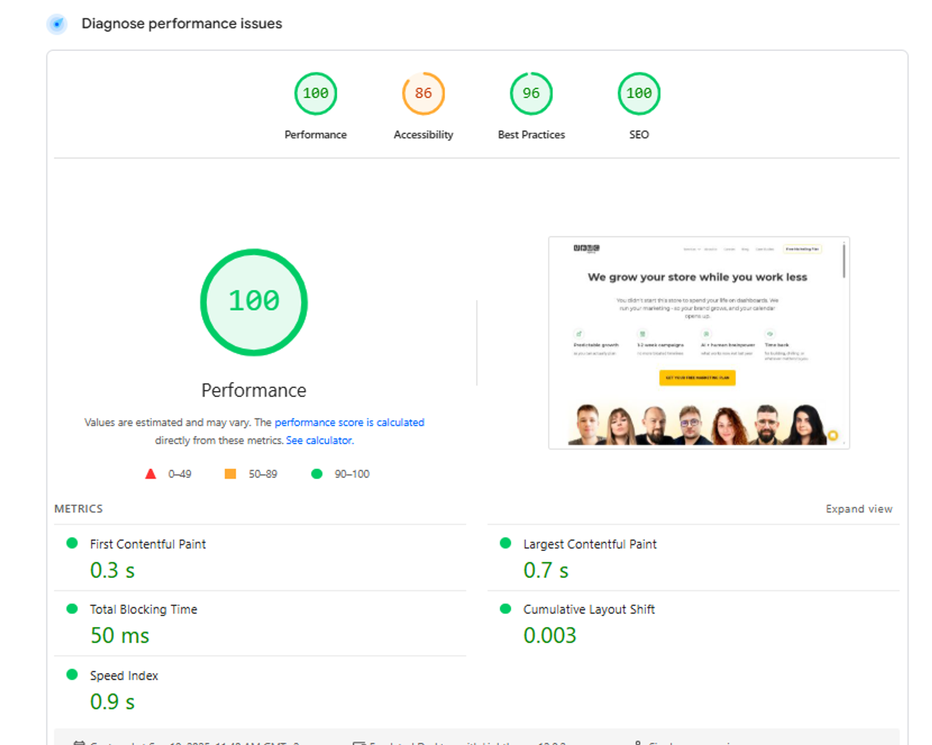Screen dimensions: 932x745
Task: Click red triangle 0–49 legend icon
Action: [150, 474]
